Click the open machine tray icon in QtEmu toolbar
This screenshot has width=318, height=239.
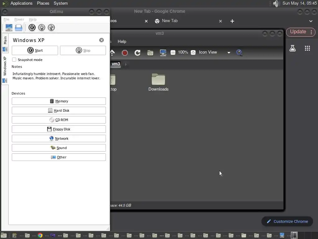[19, 27]
